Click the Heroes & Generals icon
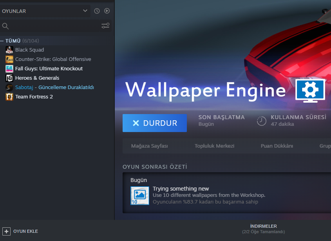331x241 pixels. pos(9,78)
